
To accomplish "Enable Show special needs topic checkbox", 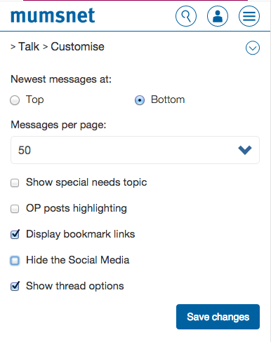I will click(15, 183).
